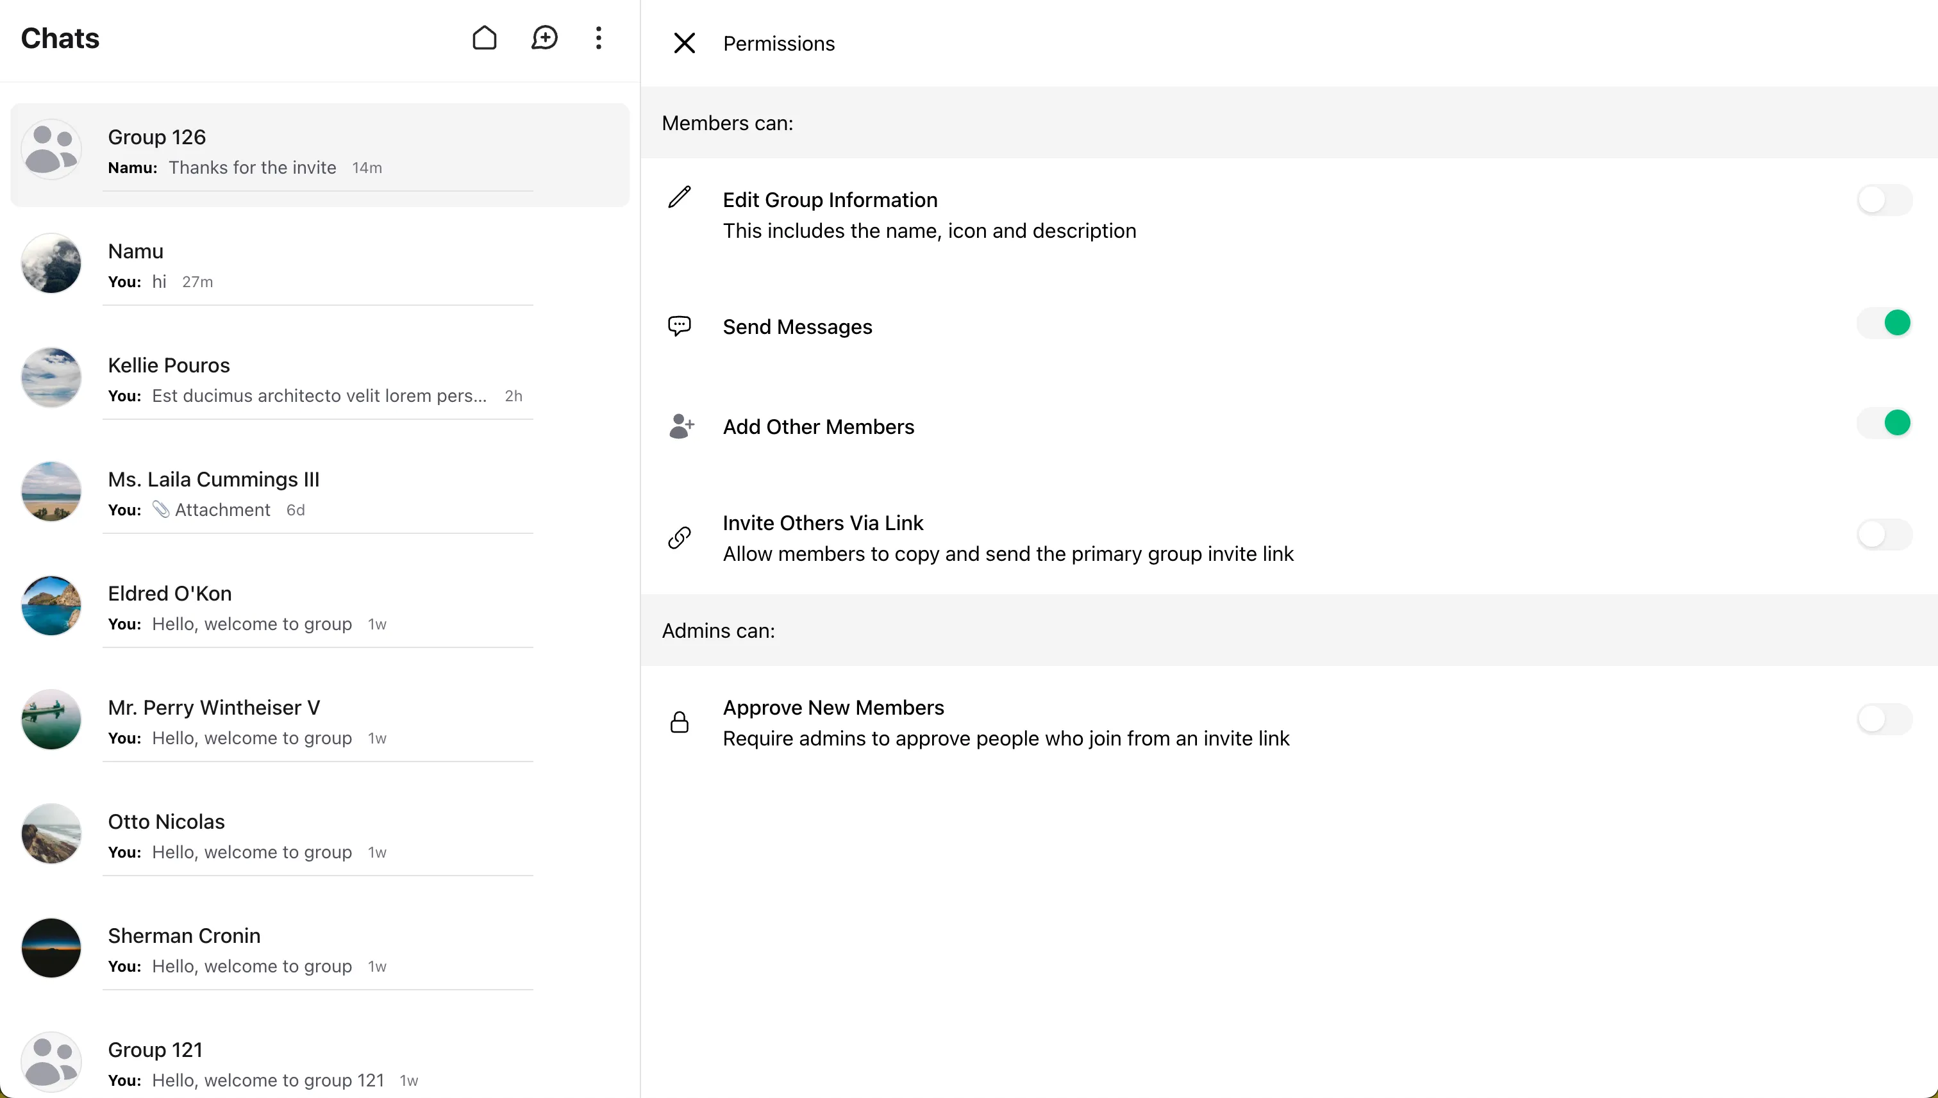Click "This includes the name, icon and description" text

pyautogui.click(x=929, y=231)
